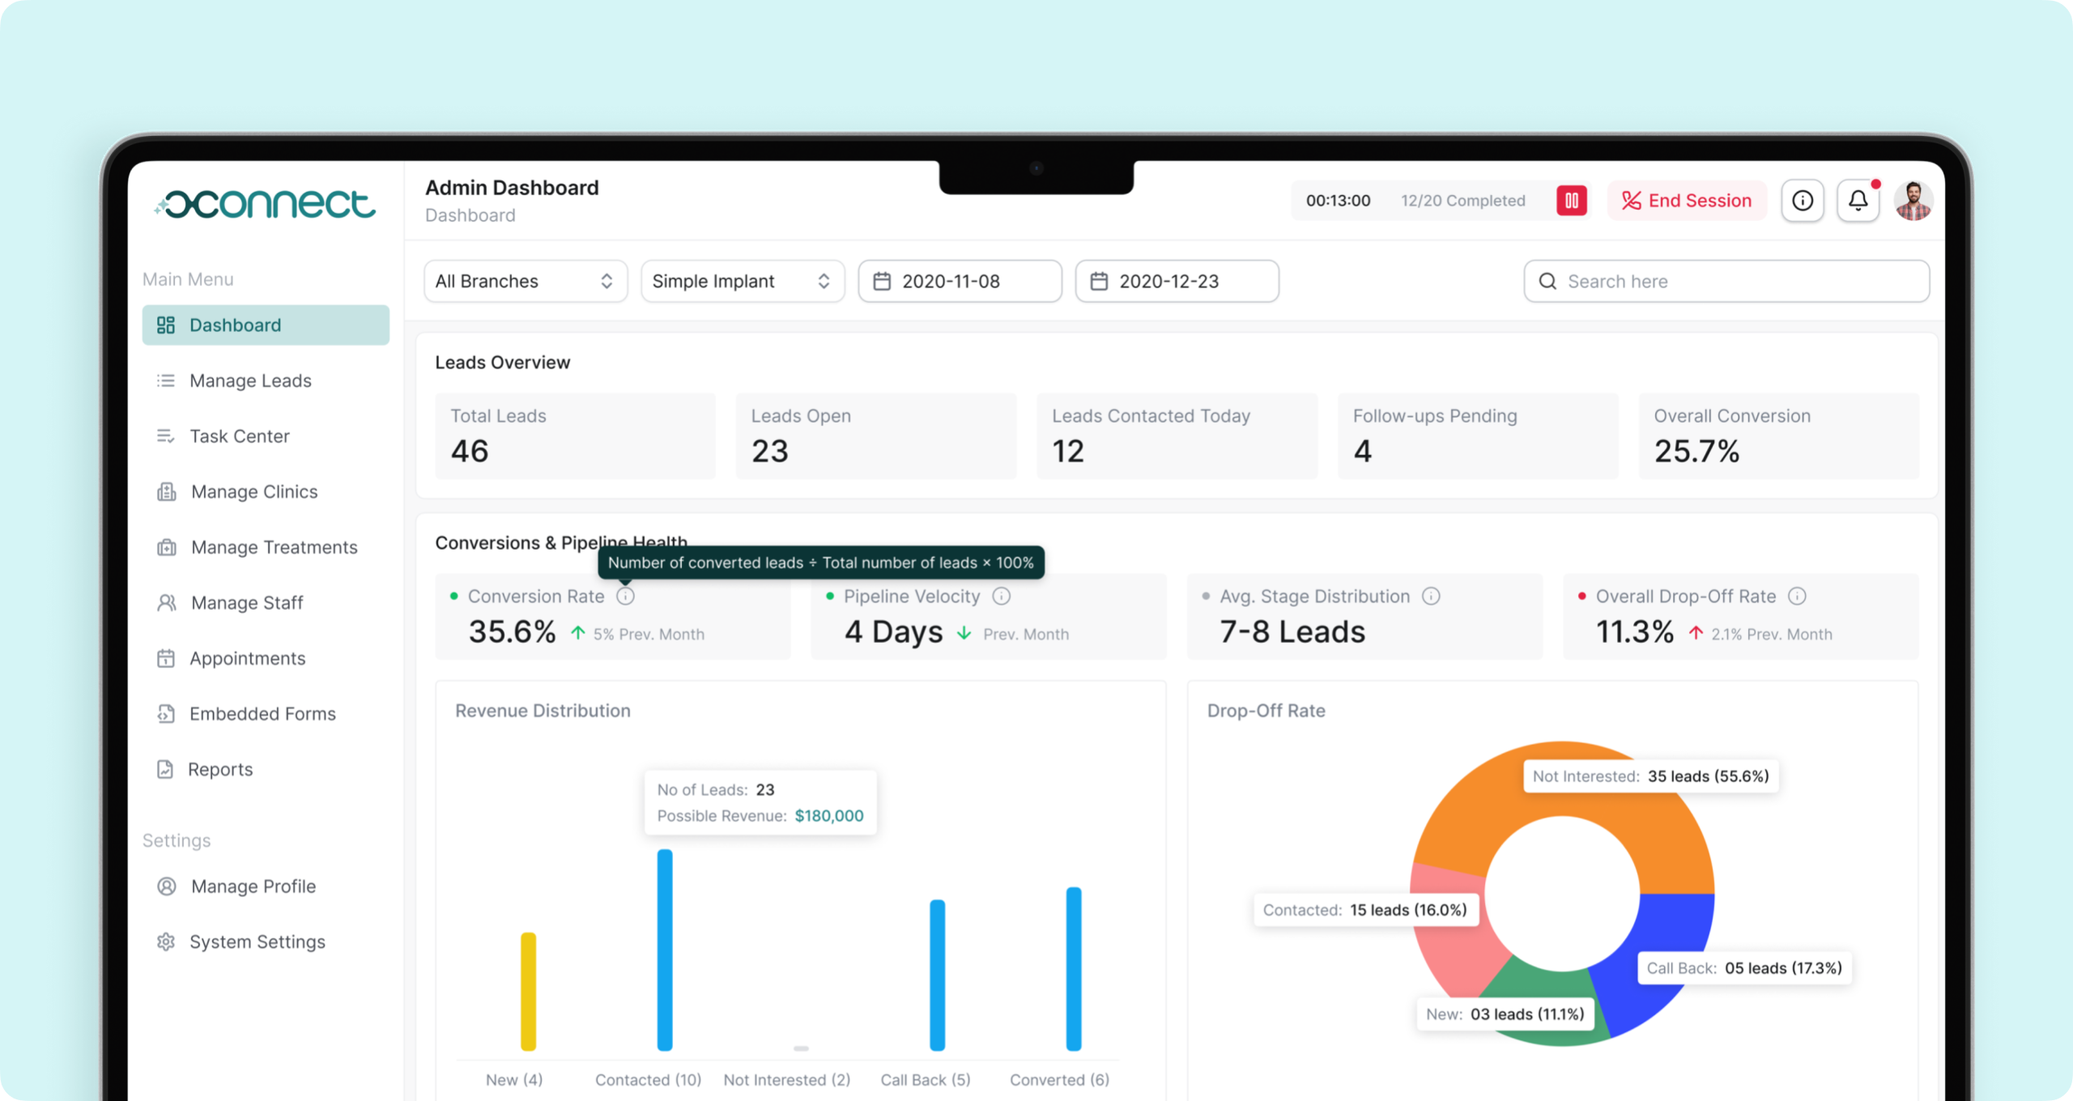This screenshot has height=1101, width=2073.
Task: Open the All Branches dropdown
Action: tap(526, 281)
